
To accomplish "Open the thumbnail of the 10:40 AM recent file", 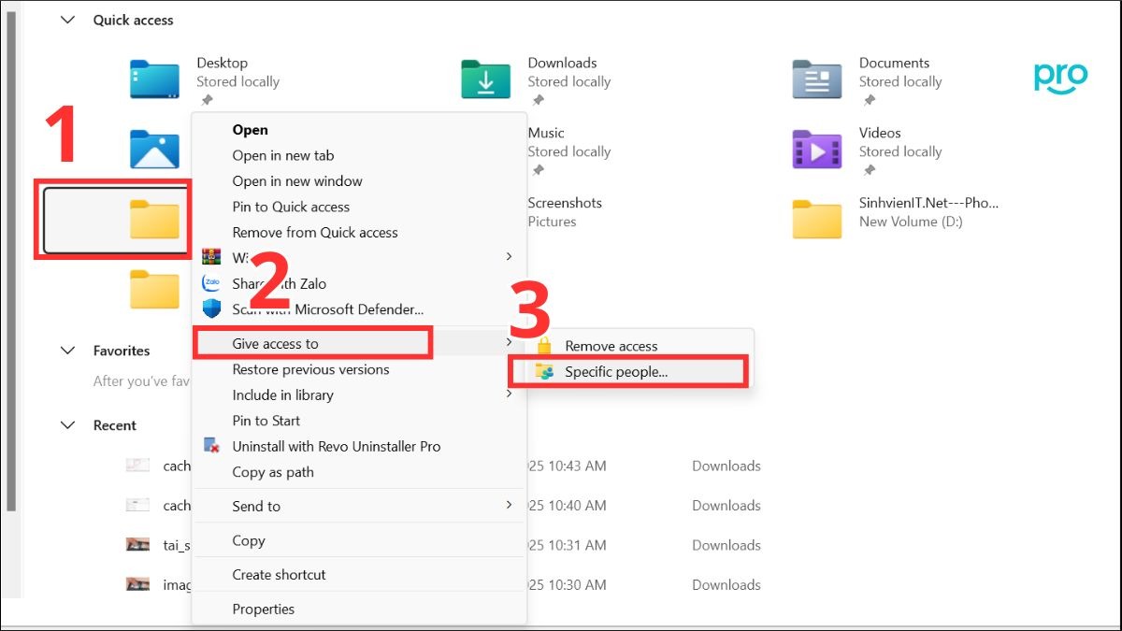I will point(138,505).
